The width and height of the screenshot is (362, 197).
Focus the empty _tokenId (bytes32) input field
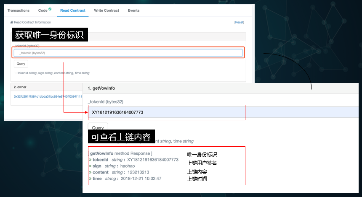pos(128,53)
